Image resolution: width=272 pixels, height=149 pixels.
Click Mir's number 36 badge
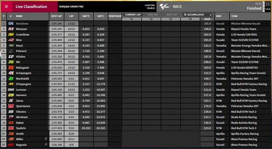point(11,62)
